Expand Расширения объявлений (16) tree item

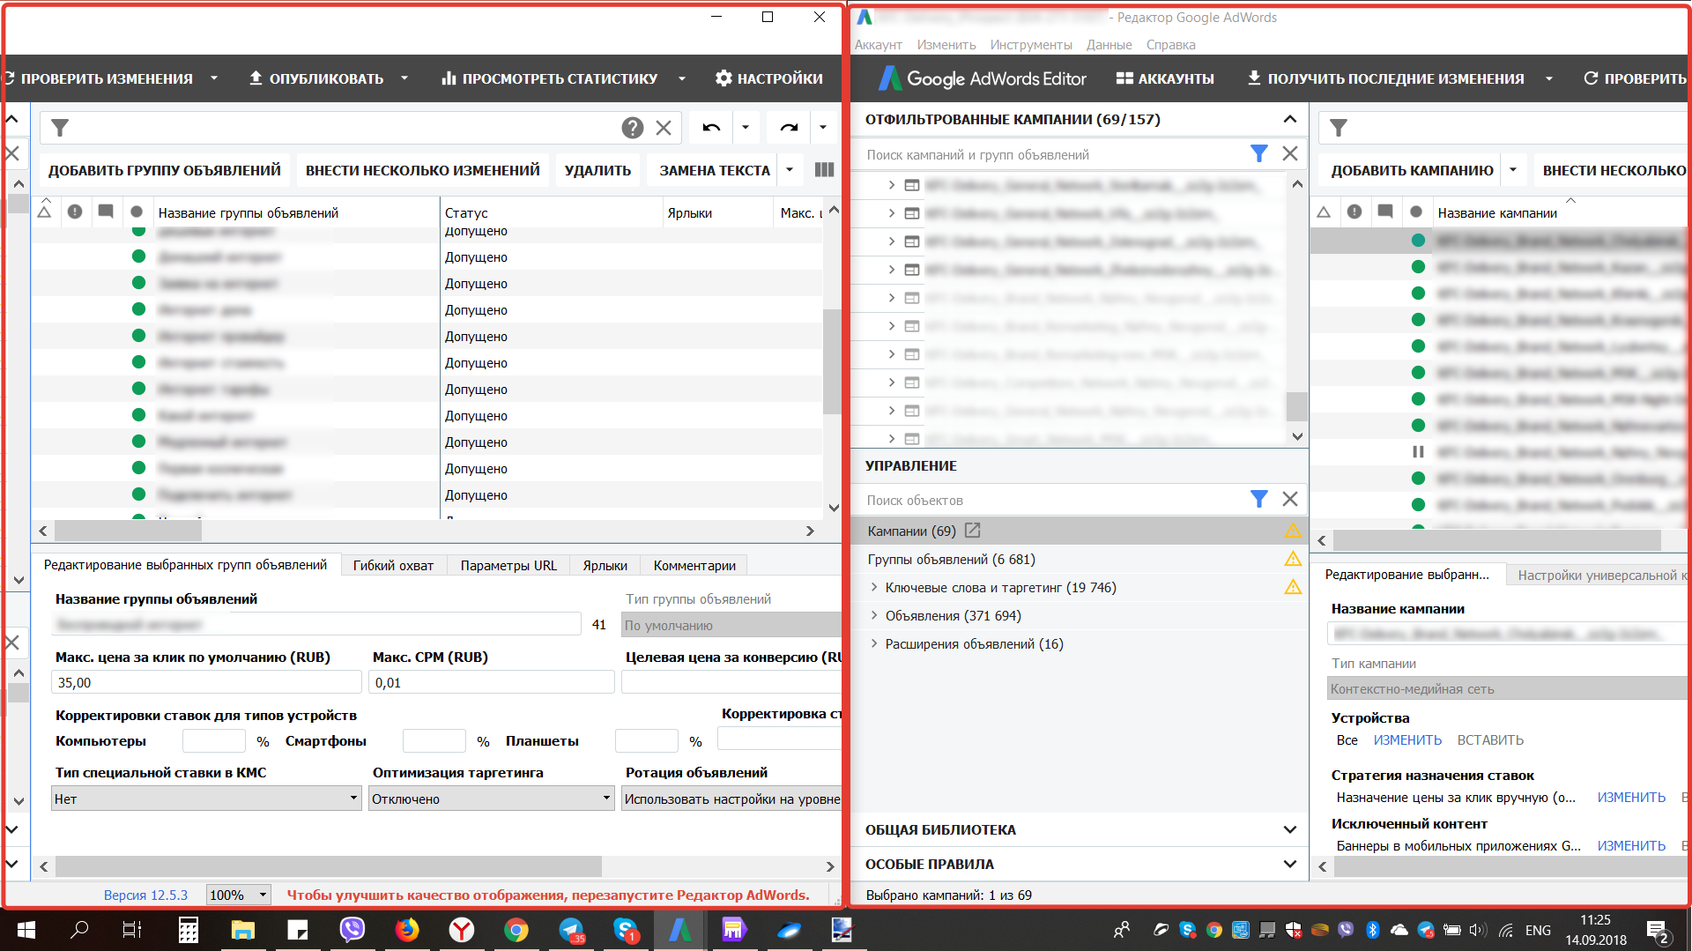874,643
